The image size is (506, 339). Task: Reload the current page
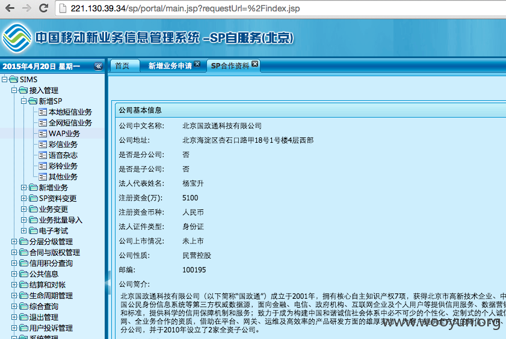43,8
